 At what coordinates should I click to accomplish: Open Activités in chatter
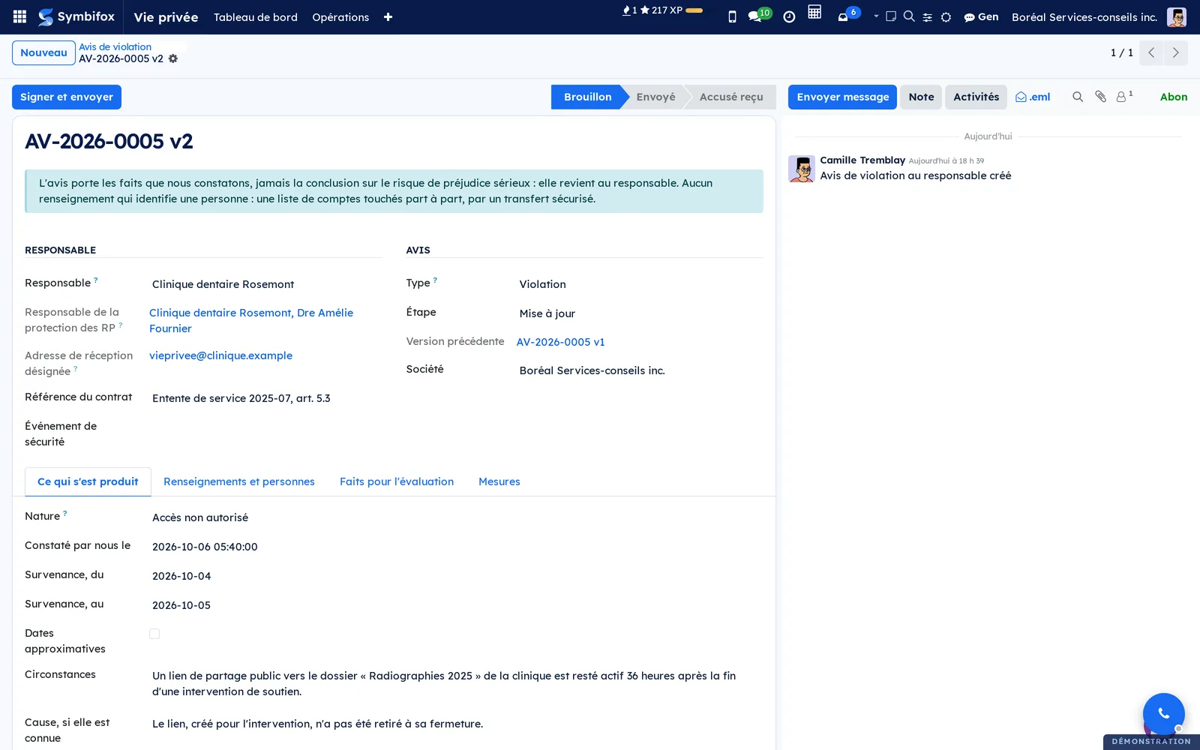click(x=976, y=97)
